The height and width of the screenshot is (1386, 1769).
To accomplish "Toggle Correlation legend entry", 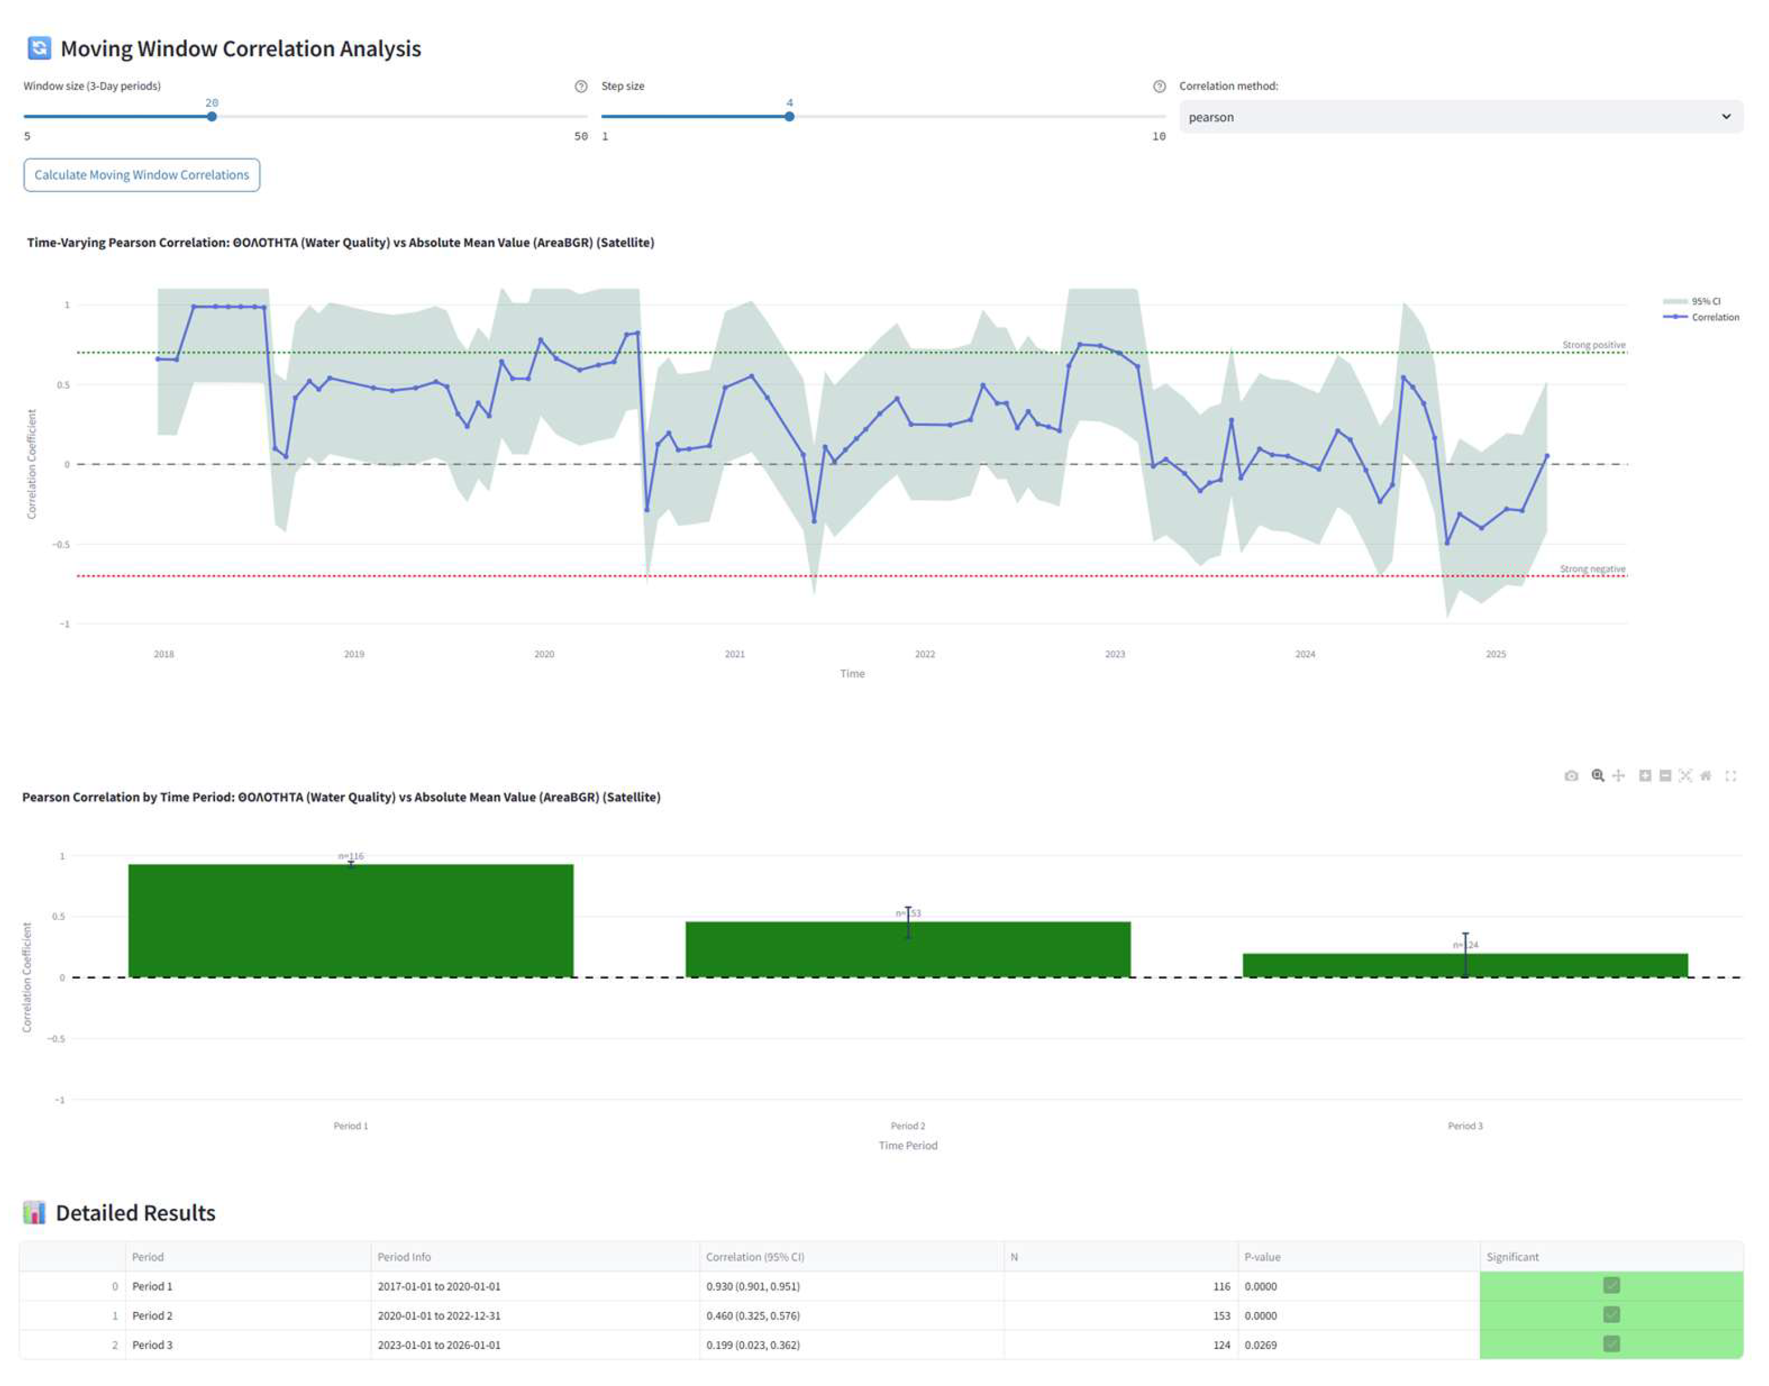I will tap(1714, 317).
